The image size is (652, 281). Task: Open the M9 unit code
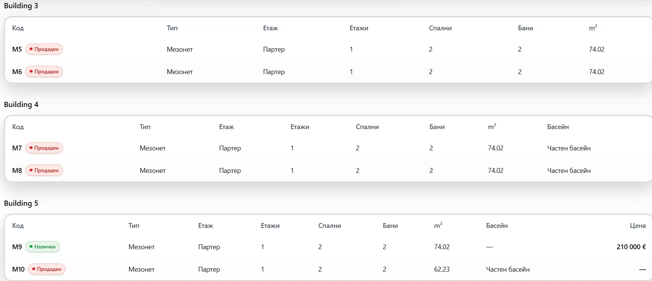(x=17, y=247)
